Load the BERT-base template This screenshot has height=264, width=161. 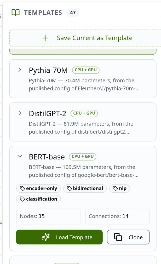(59, 237)
